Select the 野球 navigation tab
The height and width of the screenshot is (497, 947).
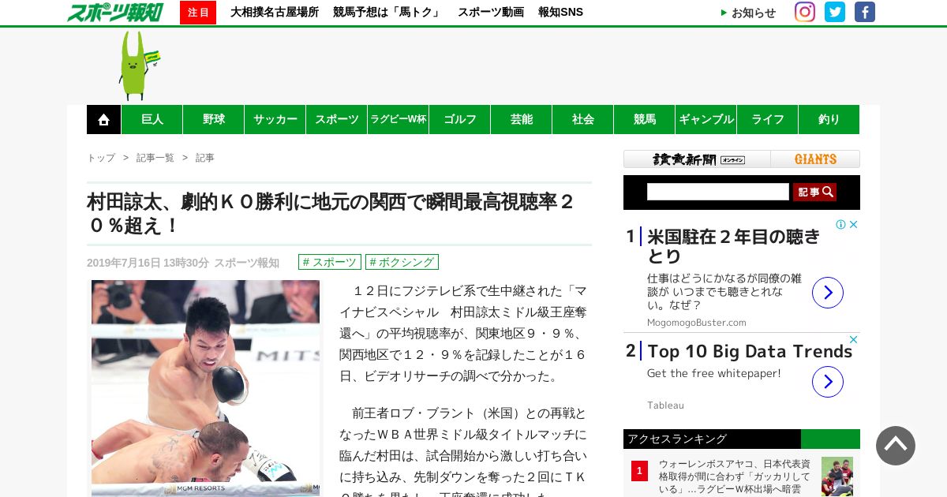(x=214, y=119)
